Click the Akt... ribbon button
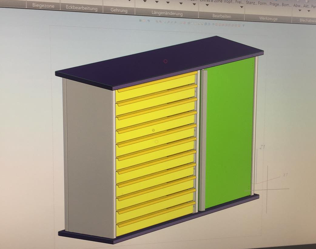This screenshot has height=249, width=316. pyautogui.click(x=307, y=6)
